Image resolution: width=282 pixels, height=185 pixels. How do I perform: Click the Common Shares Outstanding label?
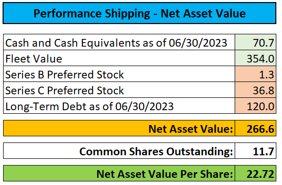(156, 152)
